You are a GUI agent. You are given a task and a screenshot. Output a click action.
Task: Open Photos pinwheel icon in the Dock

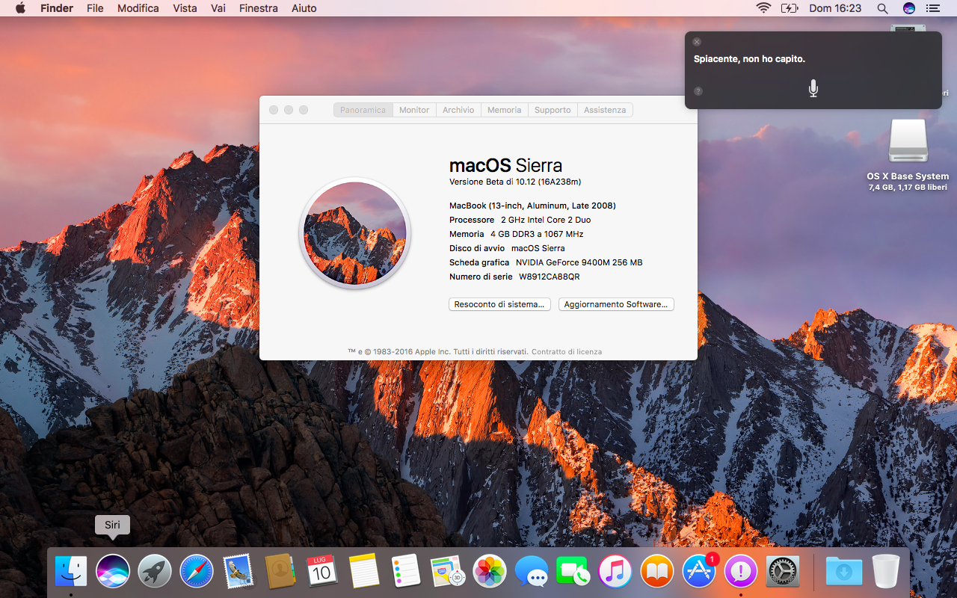(490, 572)
